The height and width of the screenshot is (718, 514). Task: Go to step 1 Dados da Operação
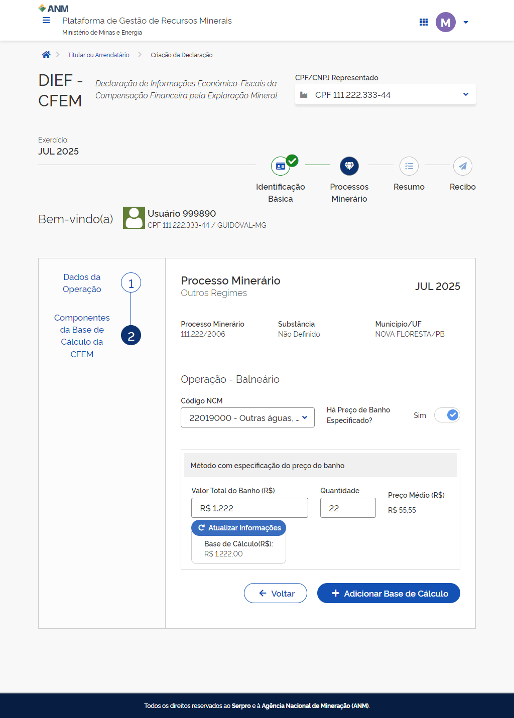[x=131, y=283]
